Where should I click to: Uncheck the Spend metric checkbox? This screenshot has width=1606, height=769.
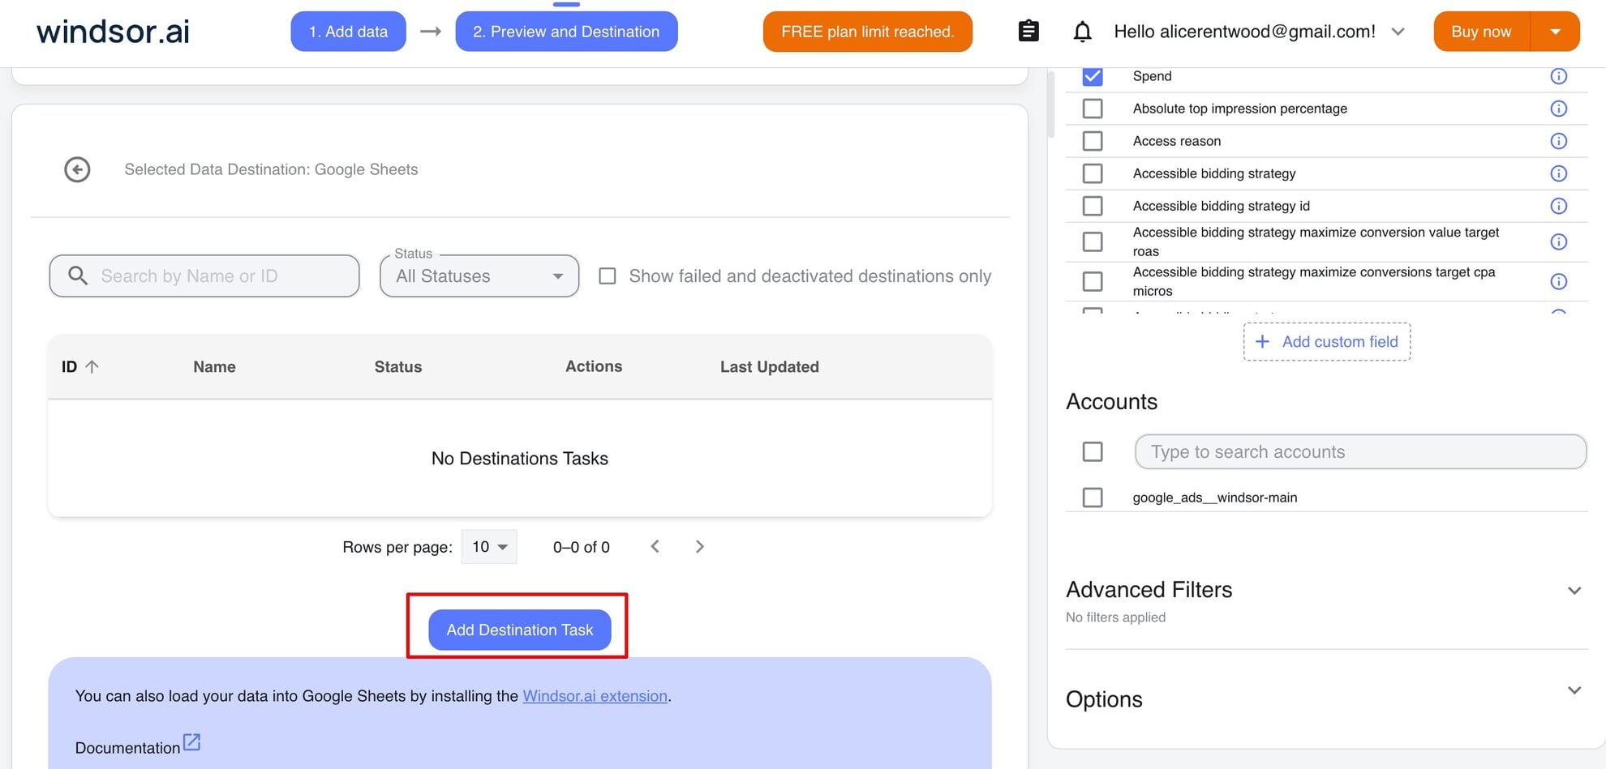tap(1093, 75)
